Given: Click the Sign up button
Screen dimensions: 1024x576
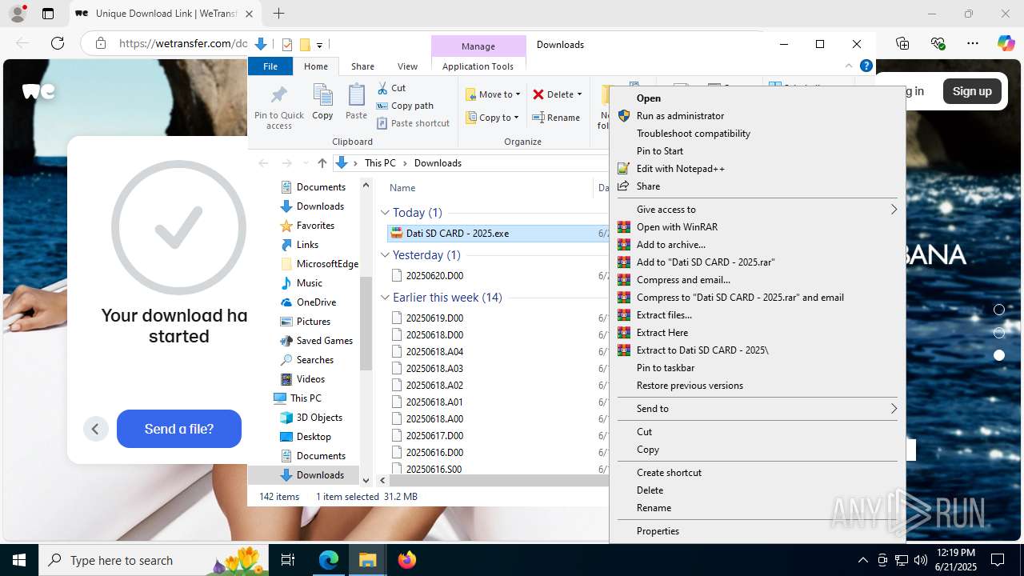Looking at the screenshot, I should [x=972, y=91].
